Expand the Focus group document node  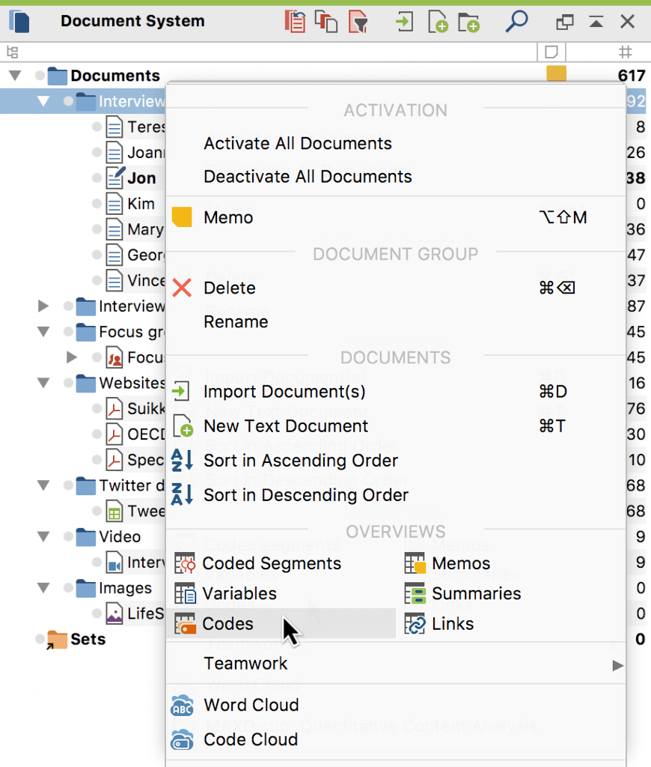click(x=72, y=357)
